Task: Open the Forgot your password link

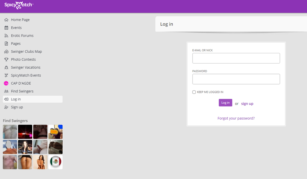Action: 236,118
